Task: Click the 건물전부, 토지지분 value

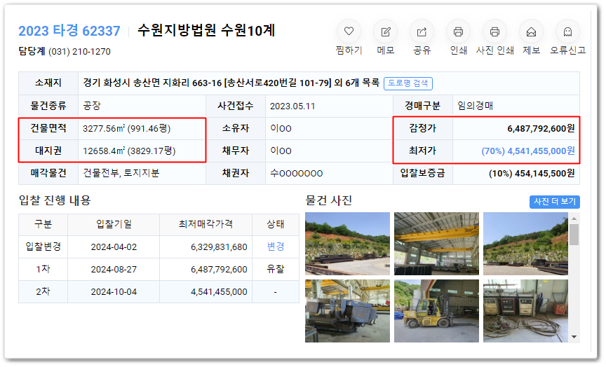Action: click(x=121, y=173)
